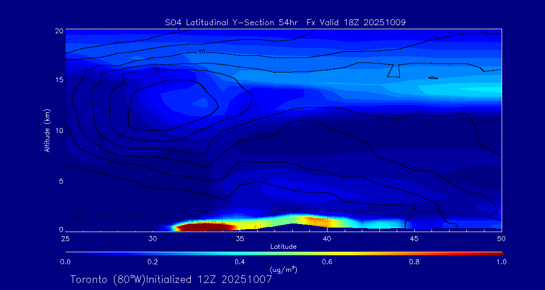Select the 'Fx Valid 18Z 20251009' text

pos(356,23)
